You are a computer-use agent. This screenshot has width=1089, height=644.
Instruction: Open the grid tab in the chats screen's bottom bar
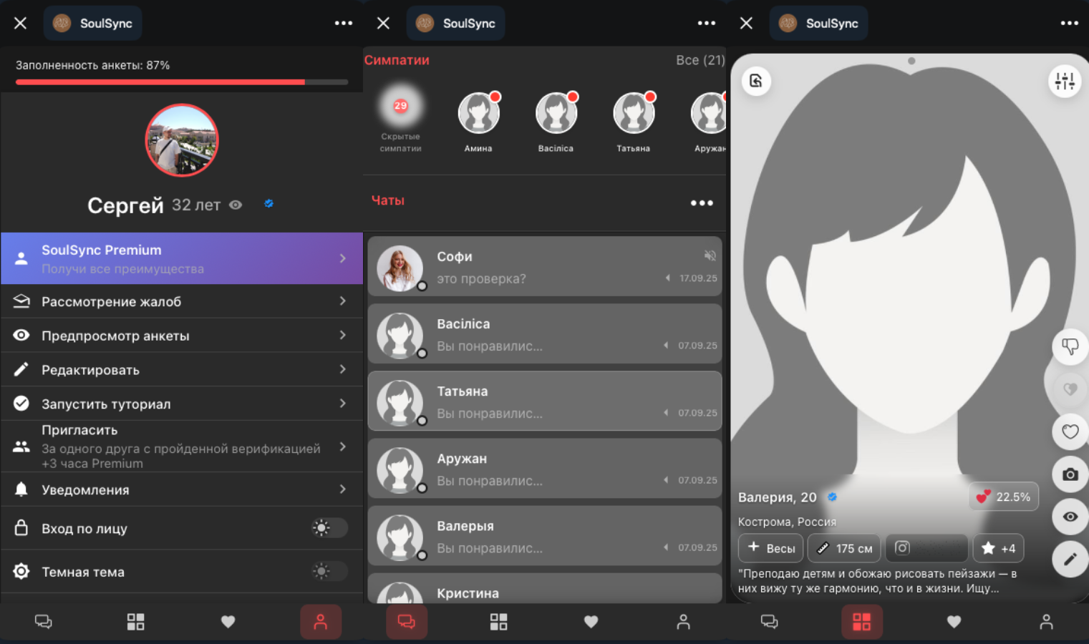click(x=498, y=622)
